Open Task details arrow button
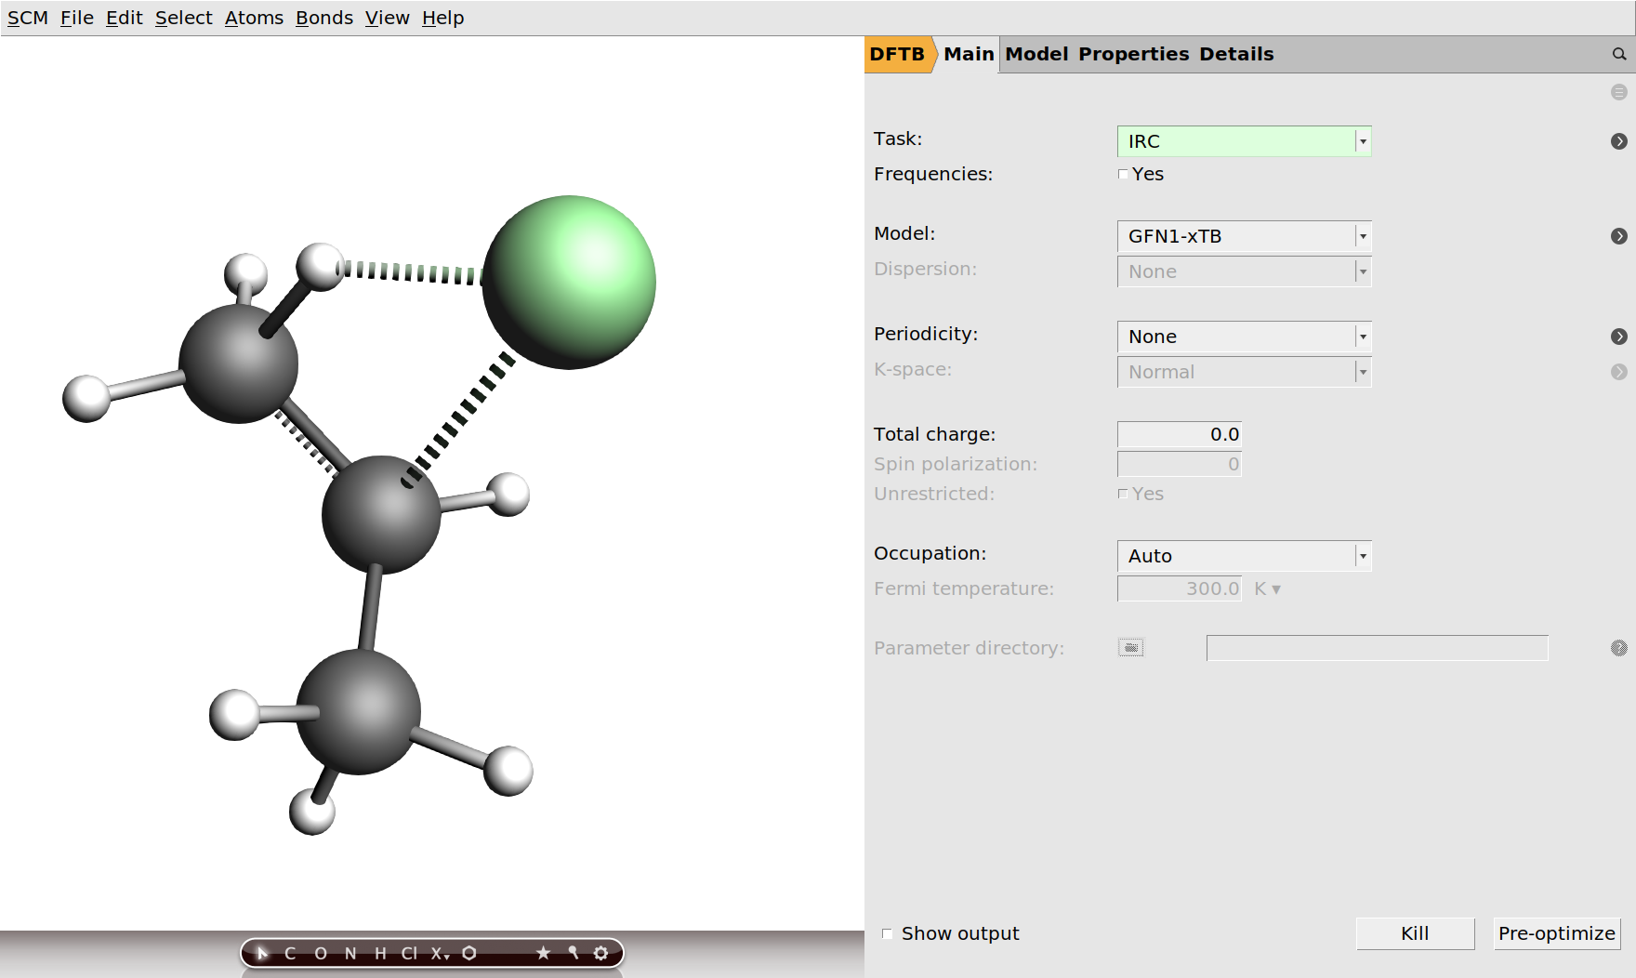 point(1618,141)
